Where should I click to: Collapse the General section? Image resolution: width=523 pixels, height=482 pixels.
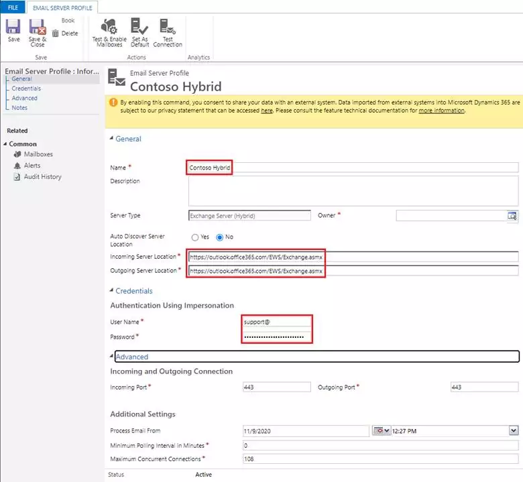coord(112,138)
